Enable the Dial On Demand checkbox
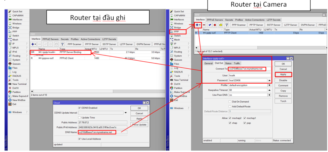Screen dimensions: 328x152 click(230, 102)
